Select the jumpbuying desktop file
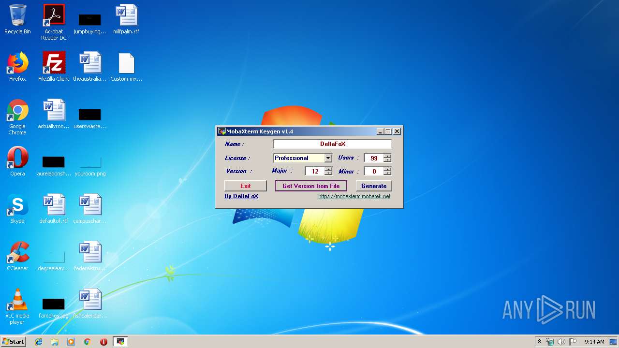619x348 pixels. click(x=90, y=23)
